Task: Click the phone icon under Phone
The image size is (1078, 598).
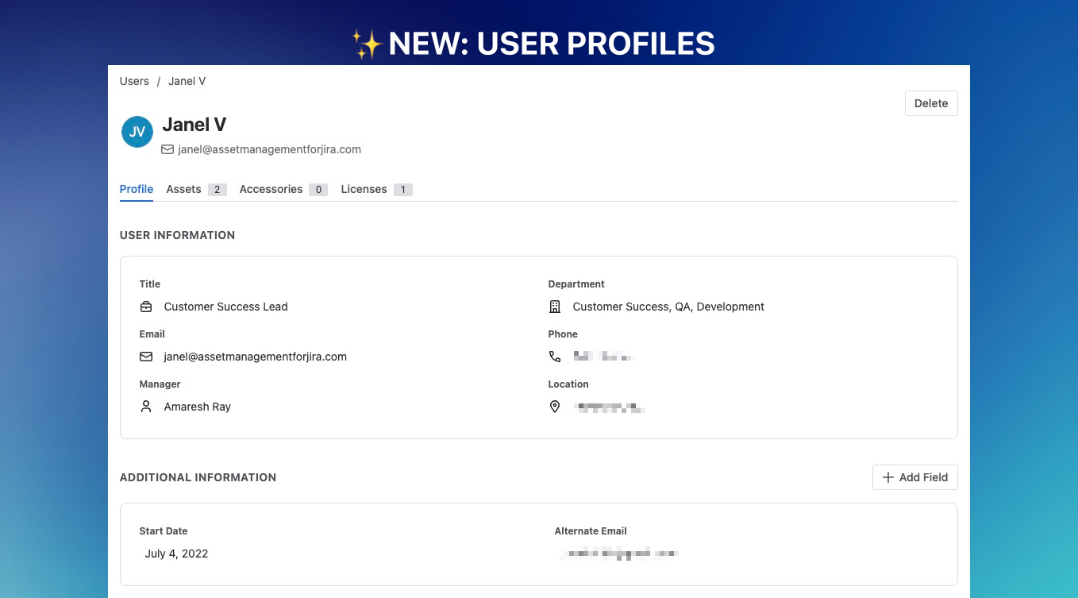Action: [555, 357]
